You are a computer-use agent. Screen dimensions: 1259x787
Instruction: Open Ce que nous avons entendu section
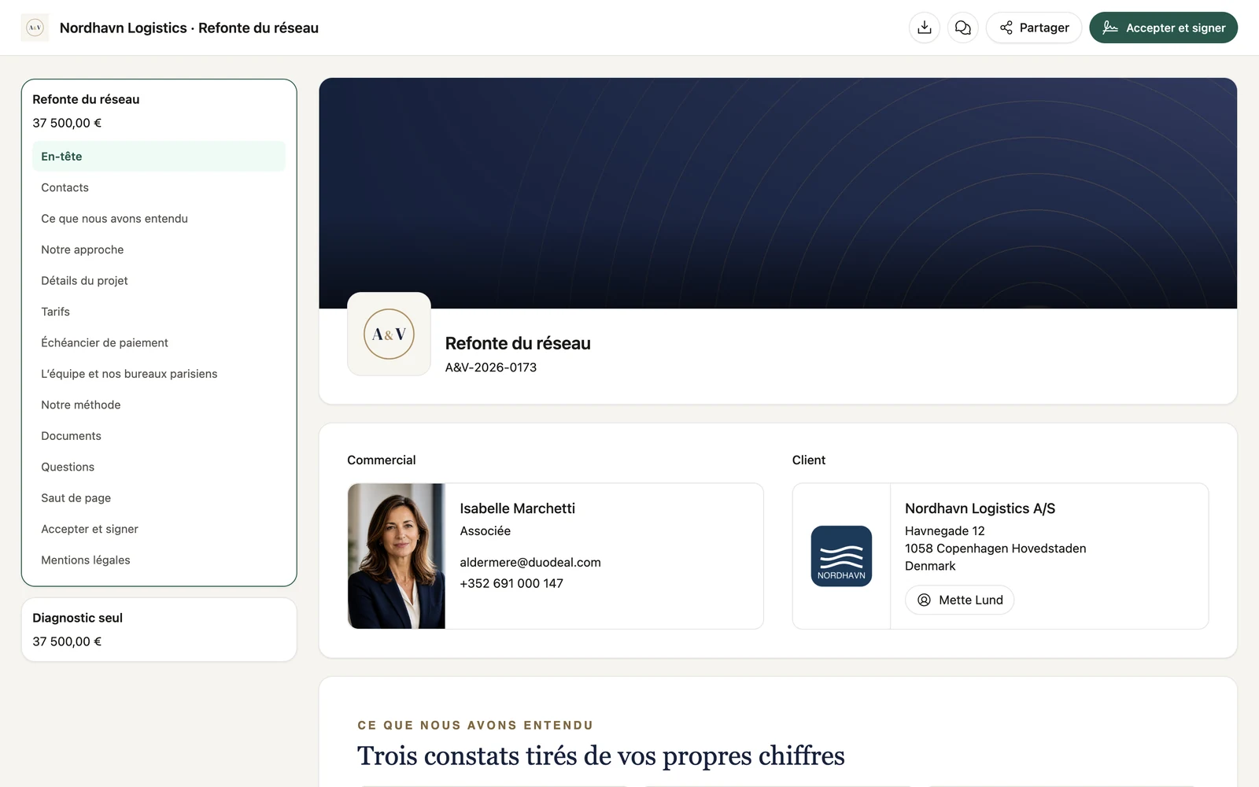[x=159, y=219]
